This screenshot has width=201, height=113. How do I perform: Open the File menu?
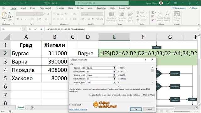click(x=4, y=8)
